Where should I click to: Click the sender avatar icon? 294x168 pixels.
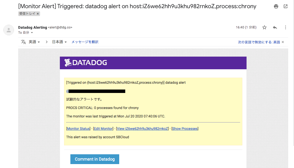click(9, 30)
